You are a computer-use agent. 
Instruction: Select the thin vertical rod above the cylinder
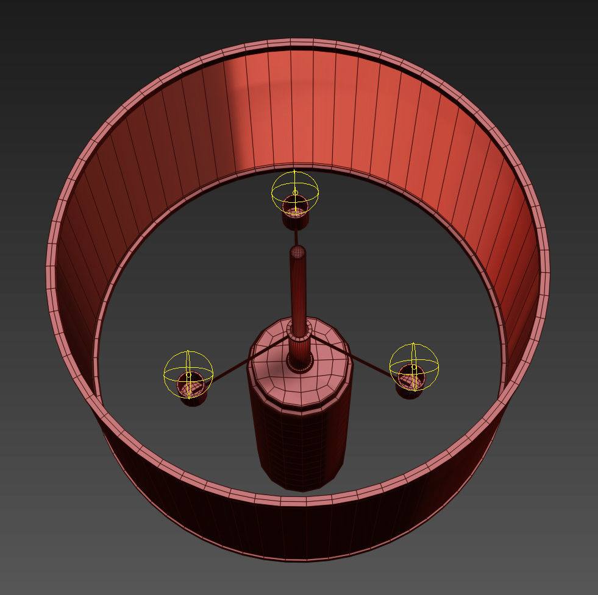[298, 291]
